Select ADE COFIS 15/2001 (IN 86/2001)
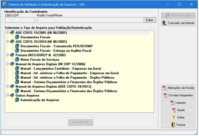This screenshot has height=136, width=199. click(41, 33)
